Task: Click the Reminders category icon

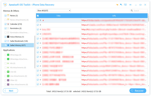Action: [x=8, y=28]
